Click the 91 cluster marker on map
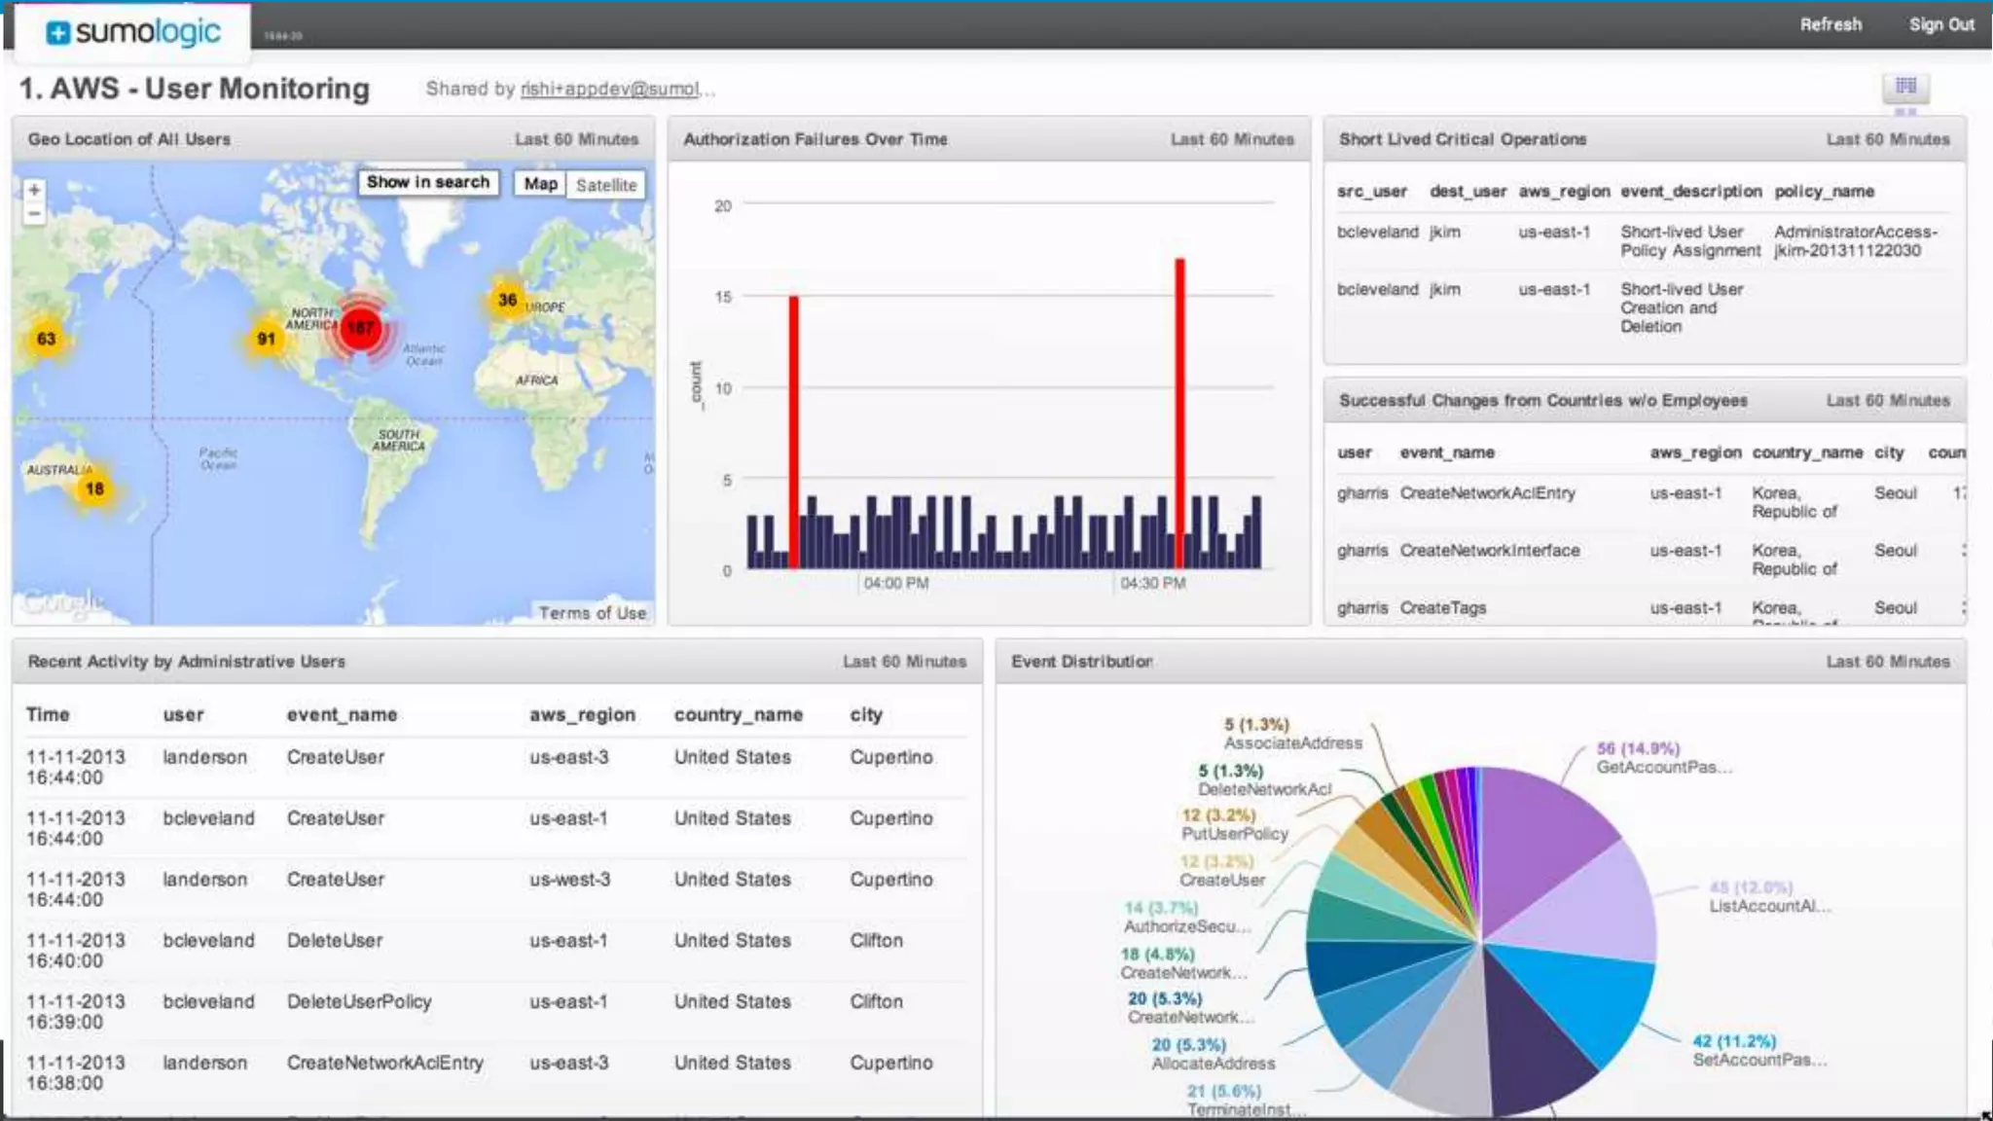The height and width of the screenshot is (1121, 1993). click(x=266, y=339)
